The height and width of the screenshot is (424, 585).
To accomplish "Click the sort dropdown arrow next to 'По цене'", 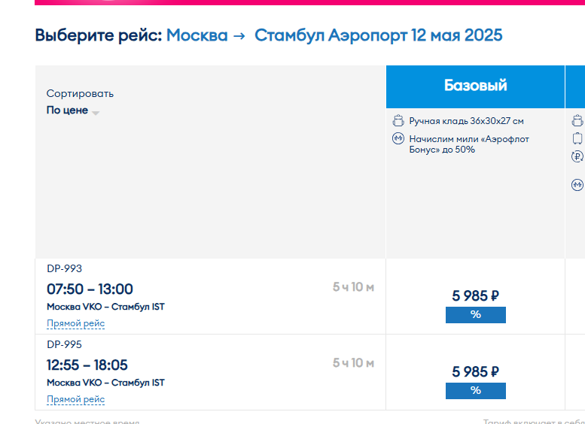I will [x=96, y=113].
